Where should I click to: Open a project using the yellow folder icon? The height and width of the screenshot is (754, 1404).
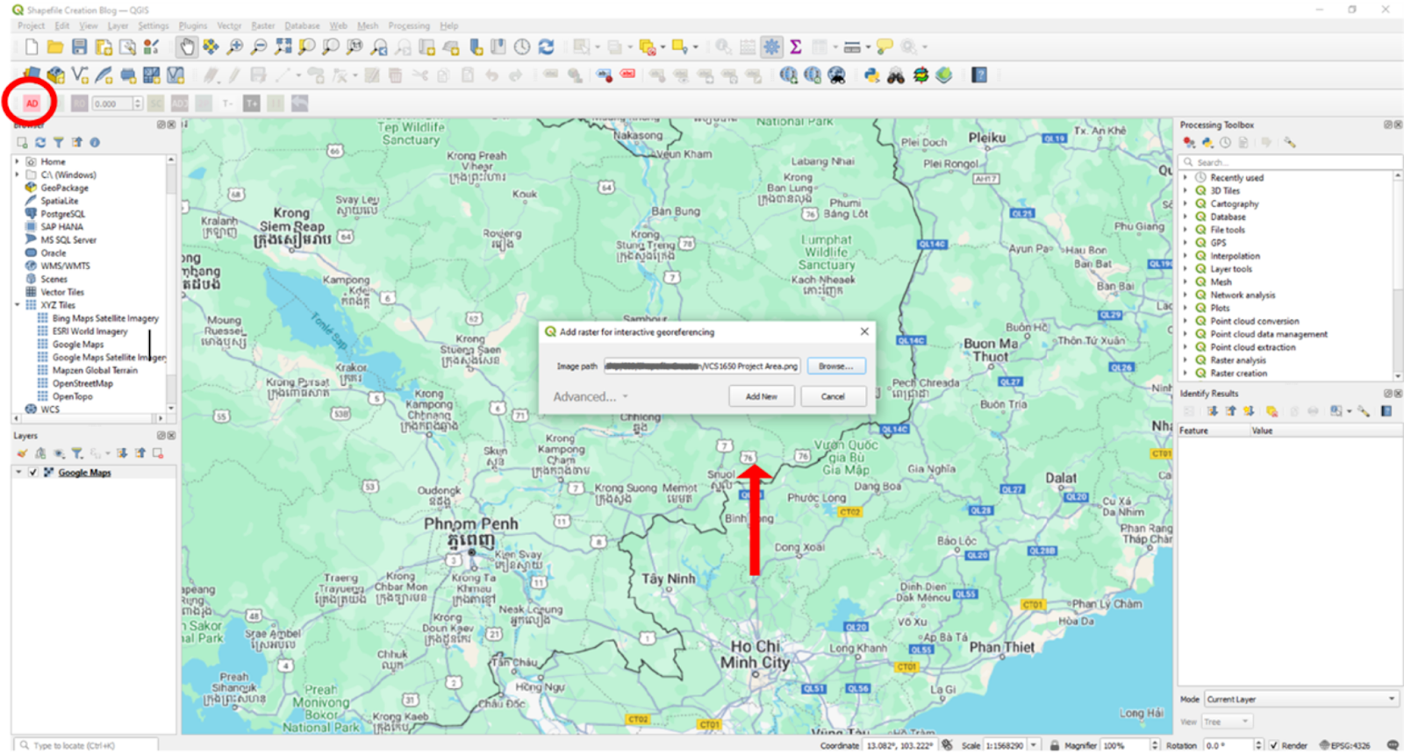point(55,47)
